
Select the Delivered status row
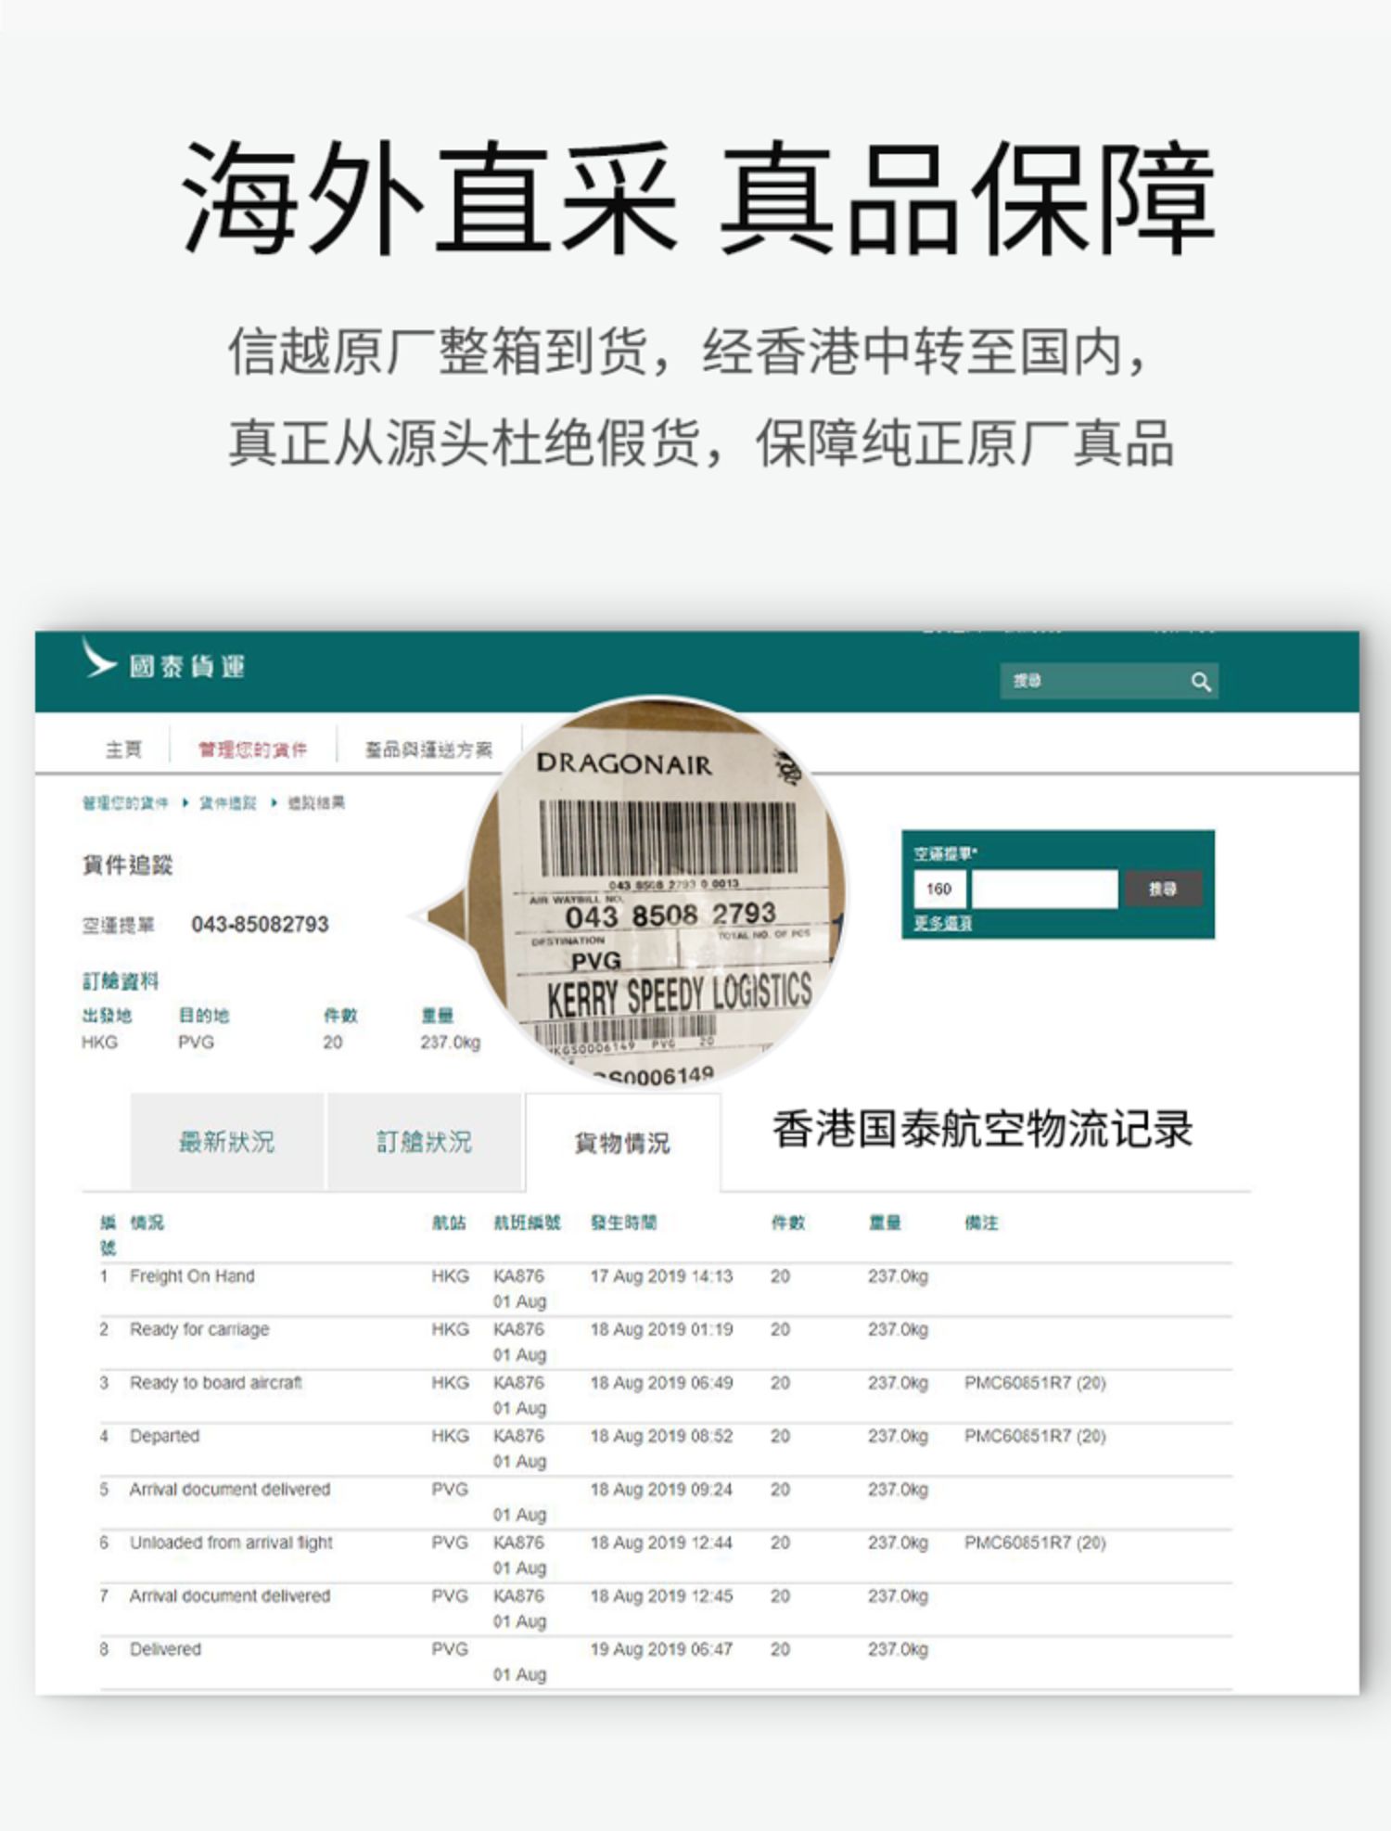pyautogui.click(x=666, y=1662)
